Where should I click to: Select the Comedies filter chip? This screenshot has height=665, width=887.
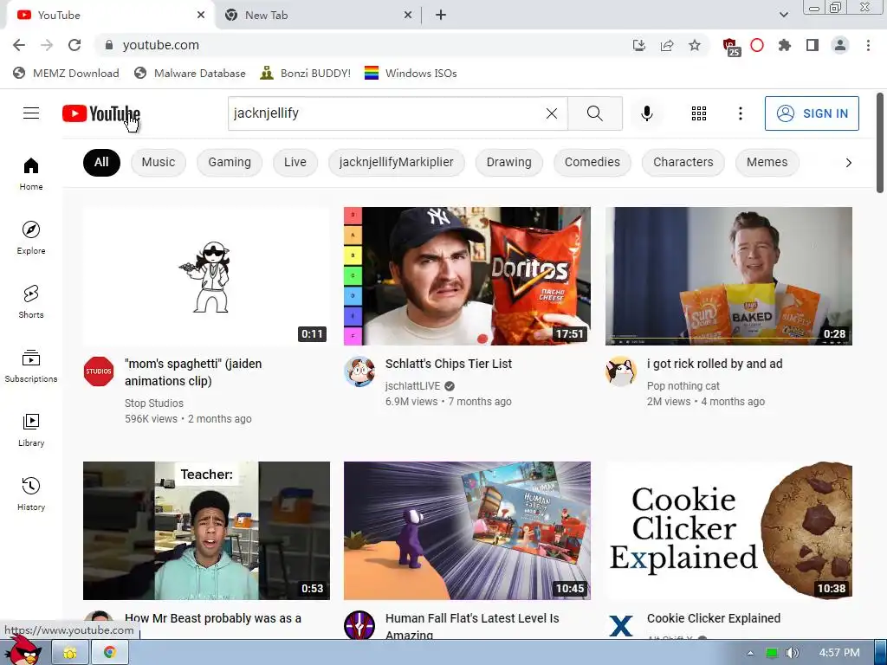click(592, 162)
